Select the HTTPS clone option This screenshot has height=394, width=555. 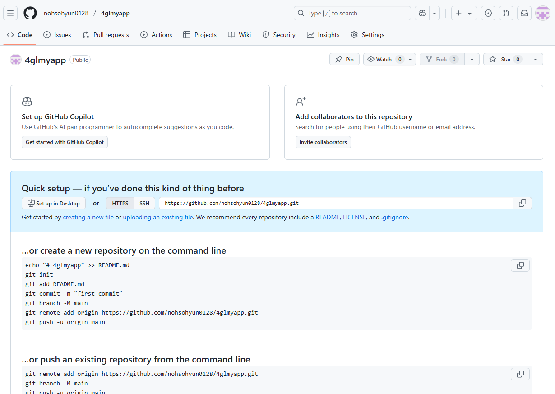[120, 203]
